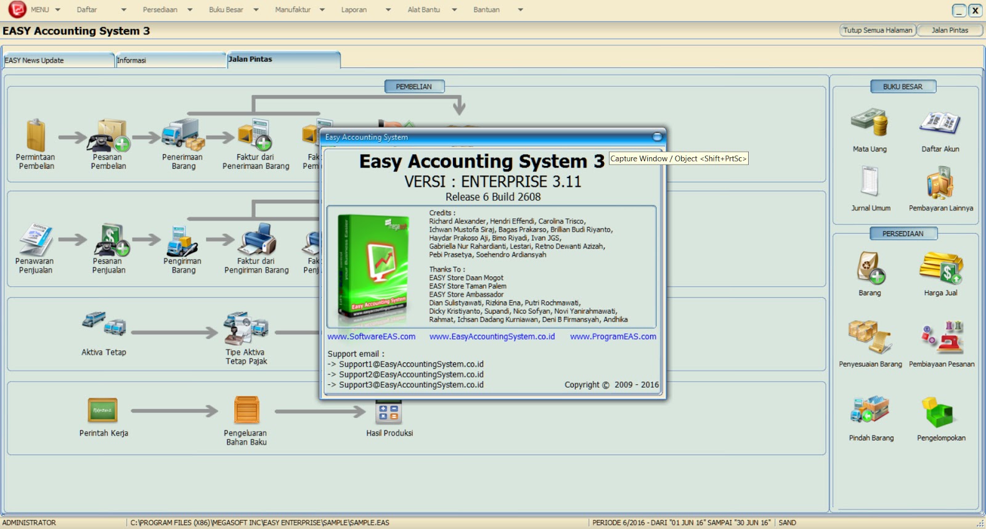Viewport: 986px width, 529px height.
Task: Click the PERIODE 6/2016 status bar entry
Action: [681, 523]
